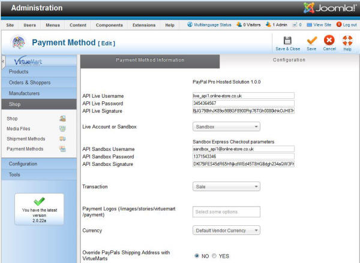Expand the Orders & Shoppers section
The image size is (360, 263).
coord(39,83)
